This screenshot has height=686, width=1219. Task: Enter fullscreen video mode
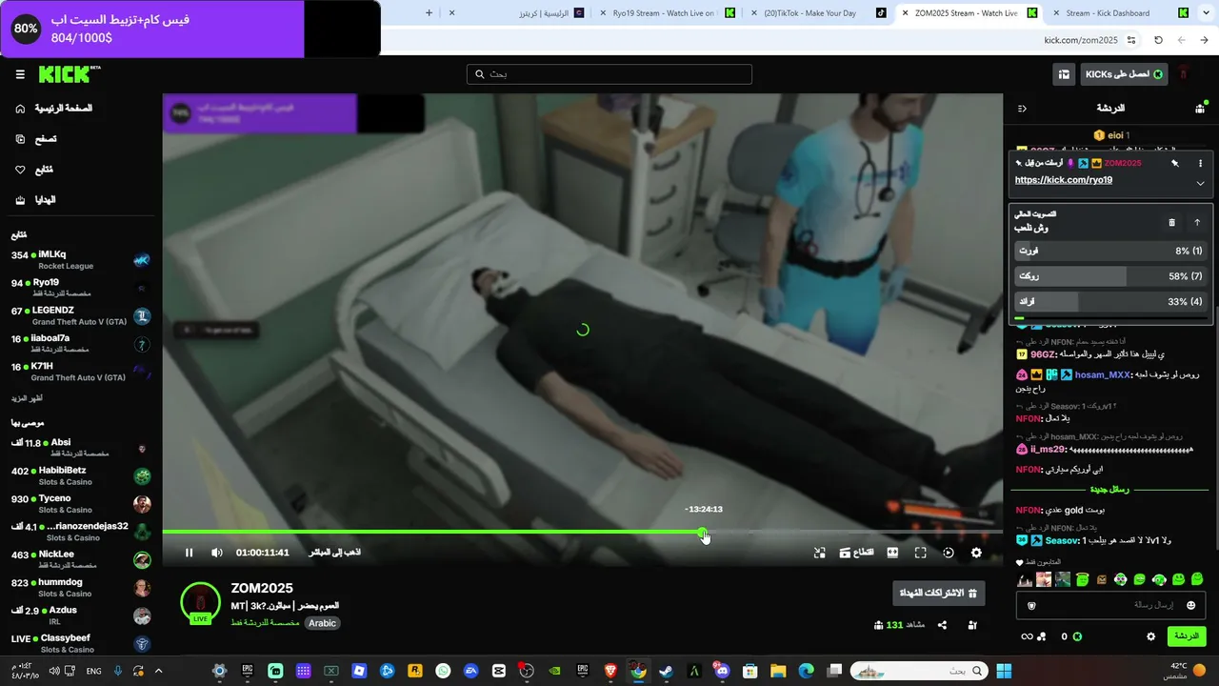[x=921, y=553]
